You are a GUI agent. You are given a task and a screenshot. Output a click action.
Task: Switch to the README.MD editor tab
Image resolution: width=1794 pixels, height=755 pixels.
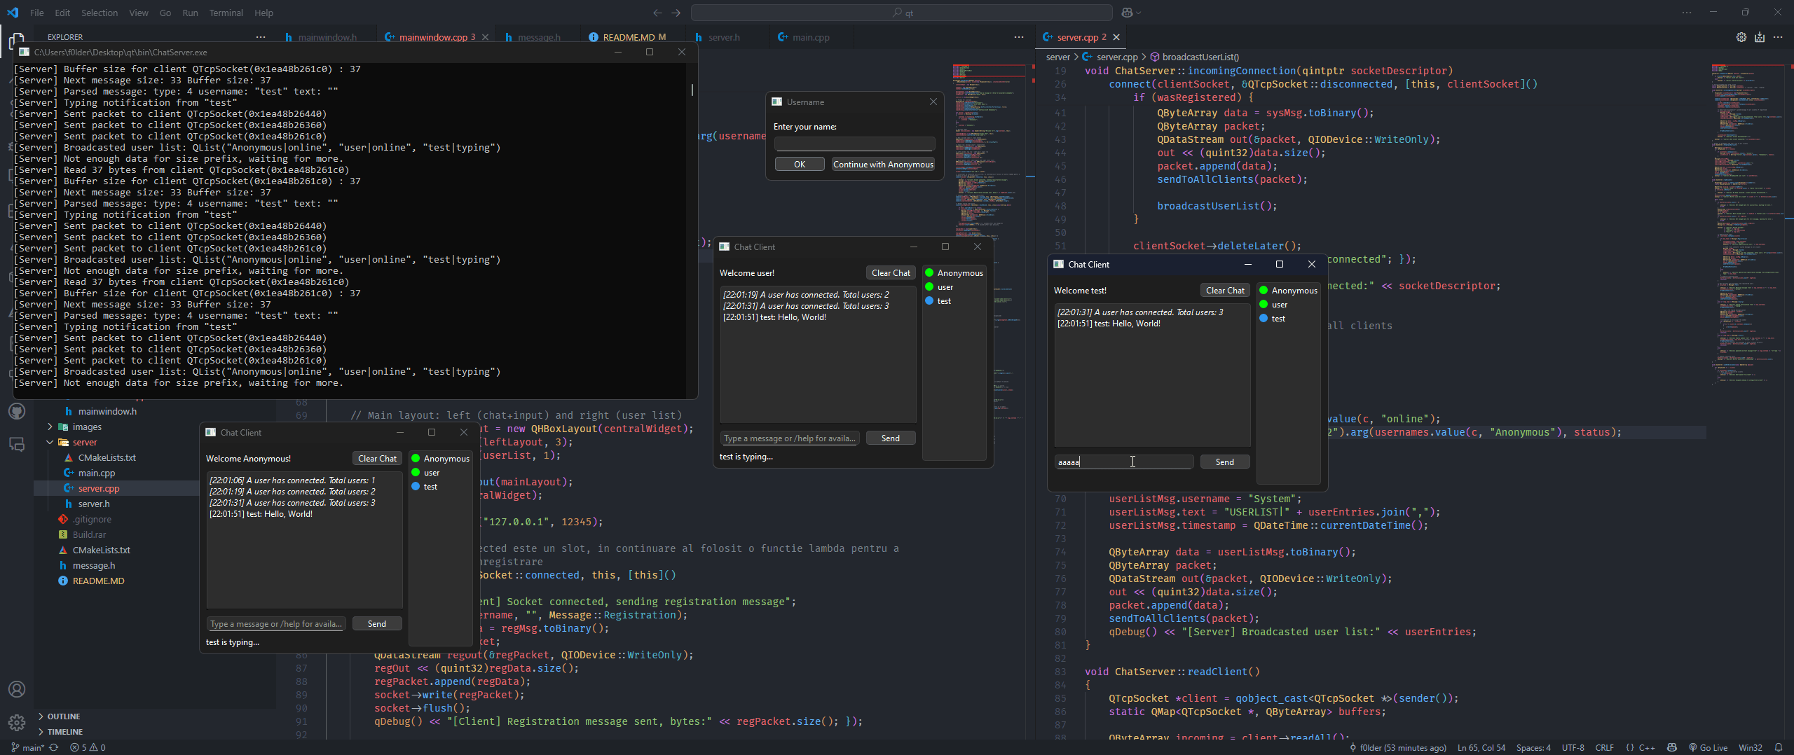pyautogui.click(x=628, y=37)
